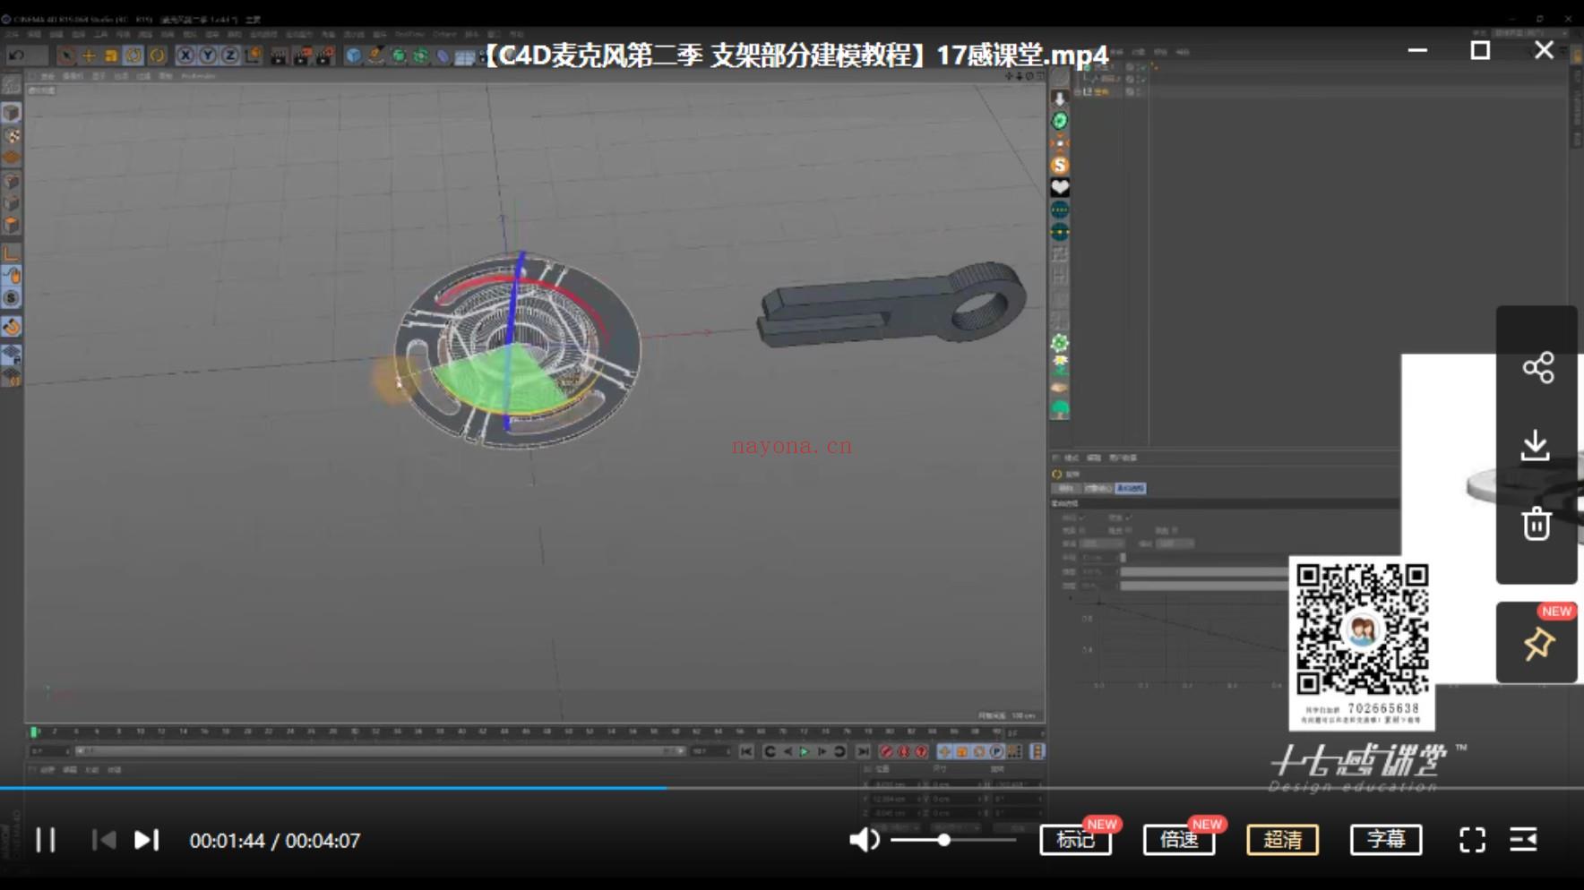This screenshot has height=890, width=1584.
Task: Adjust the player volume slider
Action: [953, 840]
